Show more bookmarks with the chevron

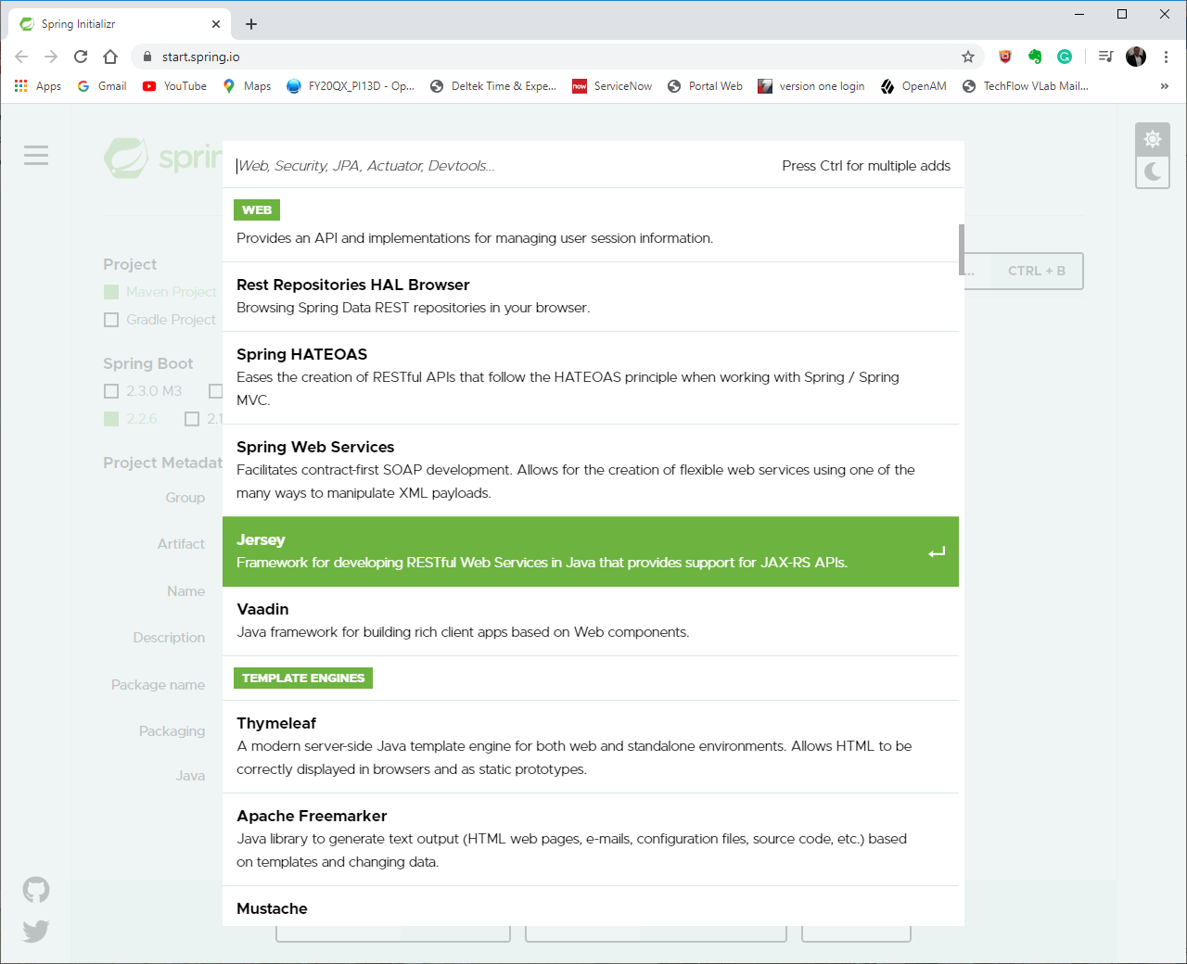(1165, 86)
